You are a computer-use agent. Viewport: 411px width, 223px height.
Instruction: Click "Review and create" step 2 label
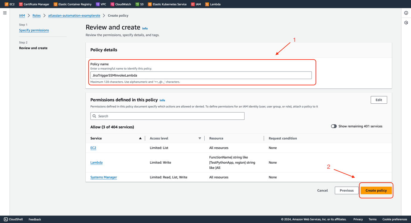[x=33, y=48]
